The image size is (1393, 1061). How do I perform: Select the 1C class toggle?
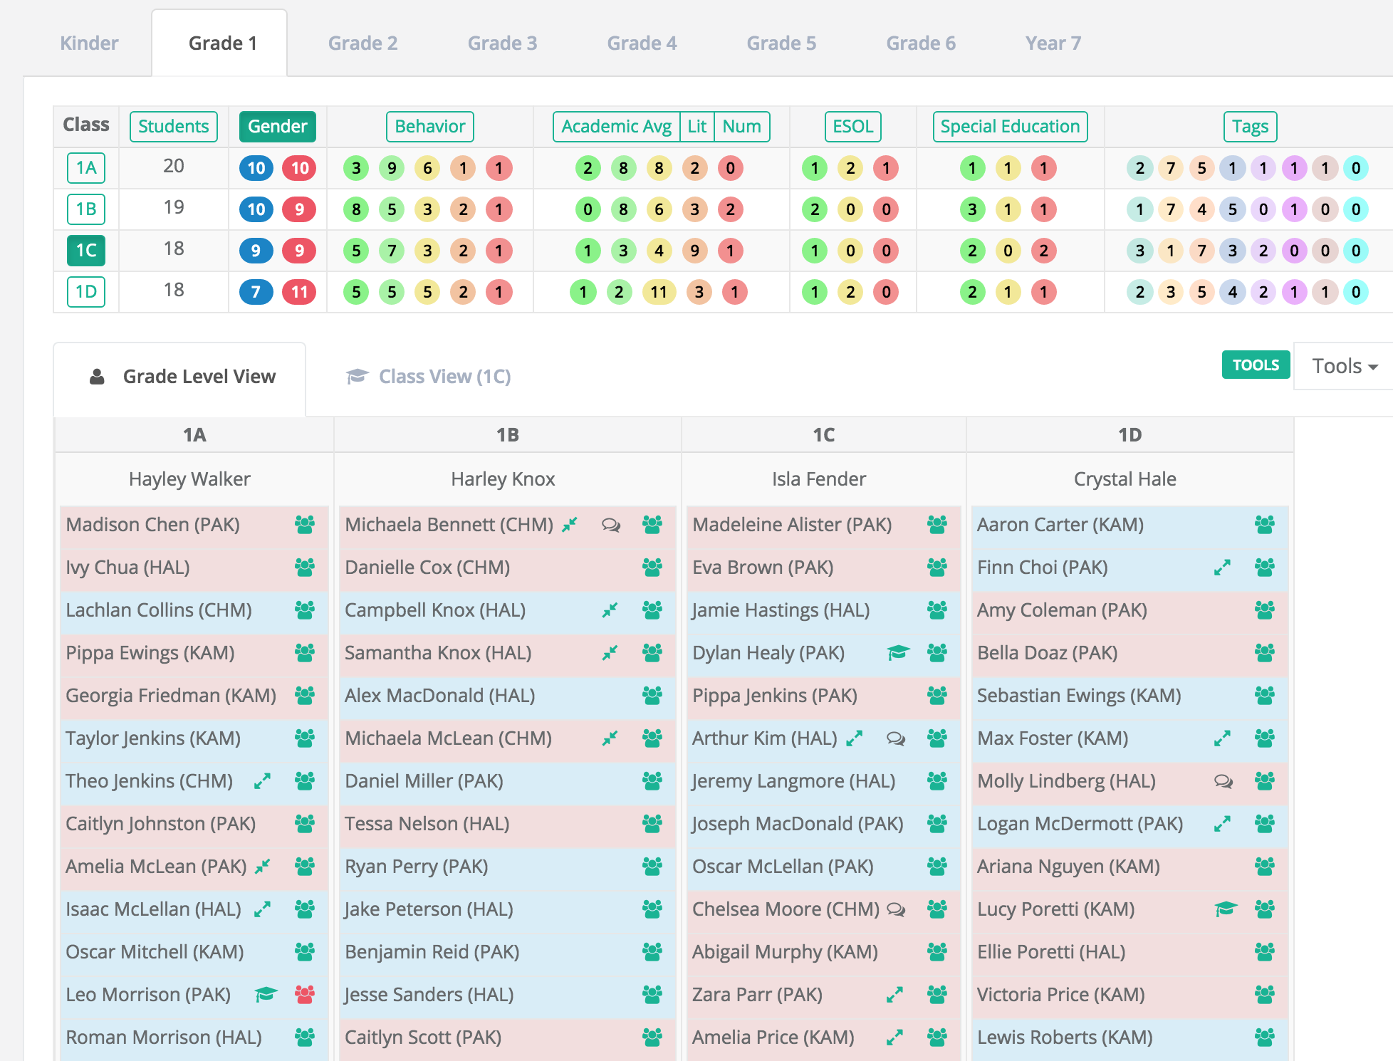(86, 251)
